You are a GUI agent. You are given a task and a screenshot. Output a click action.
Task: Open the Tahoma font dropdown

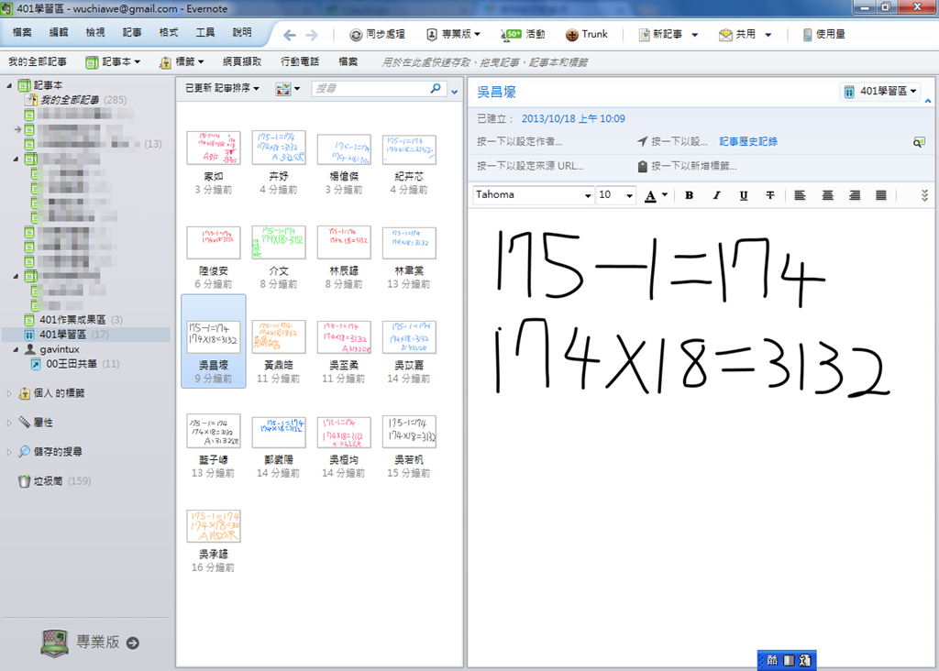tap(534, 195)
